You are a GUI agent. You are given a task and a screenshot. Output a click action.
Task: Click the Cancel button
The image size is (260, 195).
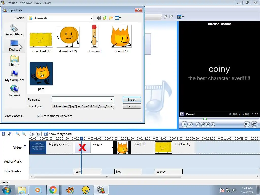(x=132, y=106)
